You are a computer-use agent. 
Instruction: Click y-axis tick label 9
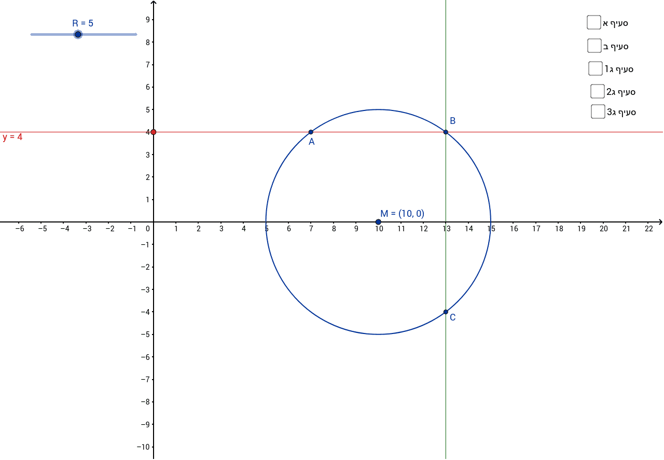tap(147, 20)
